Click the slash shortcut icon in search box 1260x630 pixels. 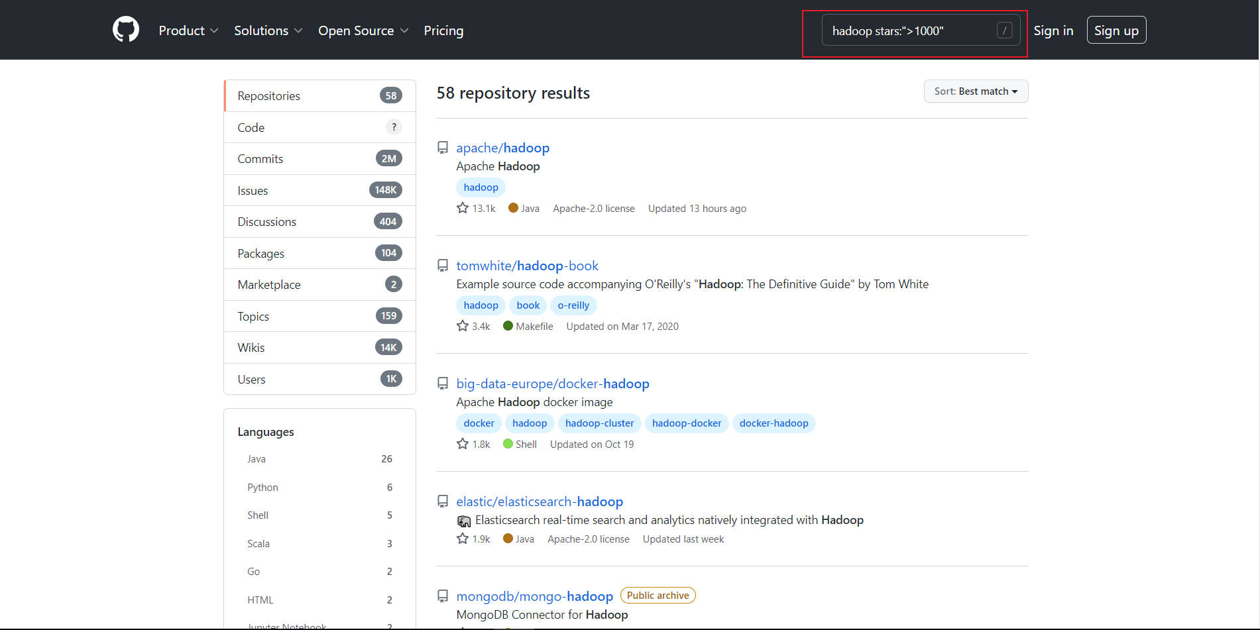[1004, 30]
